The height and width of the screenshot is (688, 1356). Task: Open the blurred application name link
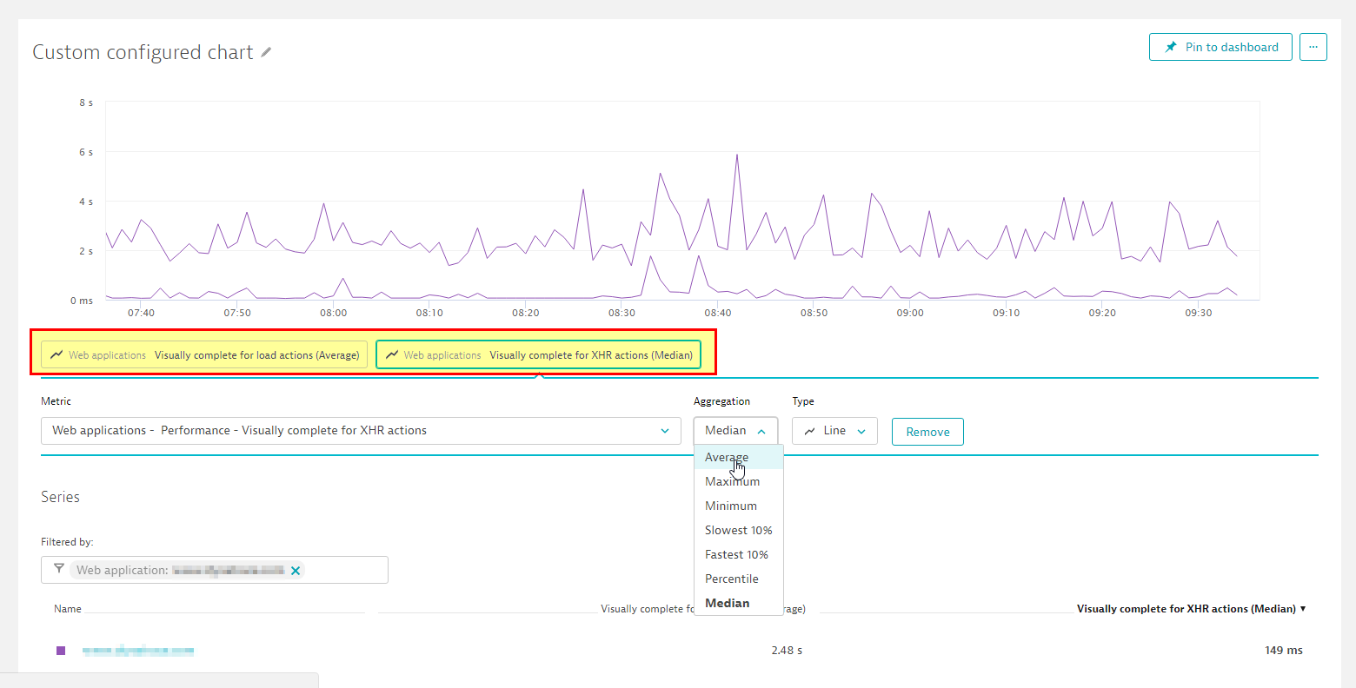137,651
